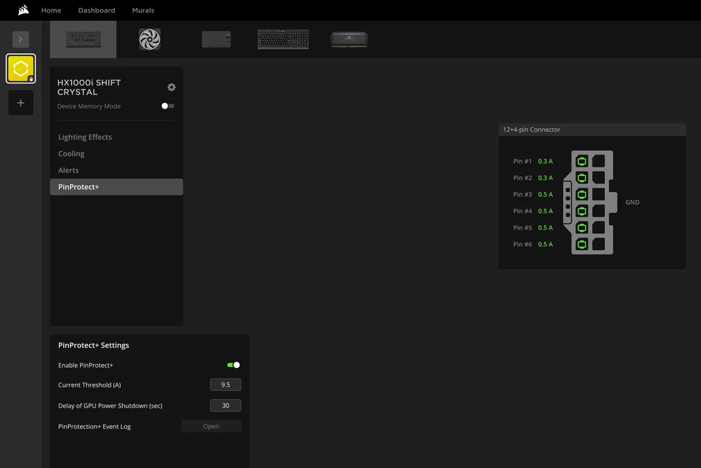Click the Corsair sails logo

click(x=23, y=10)
